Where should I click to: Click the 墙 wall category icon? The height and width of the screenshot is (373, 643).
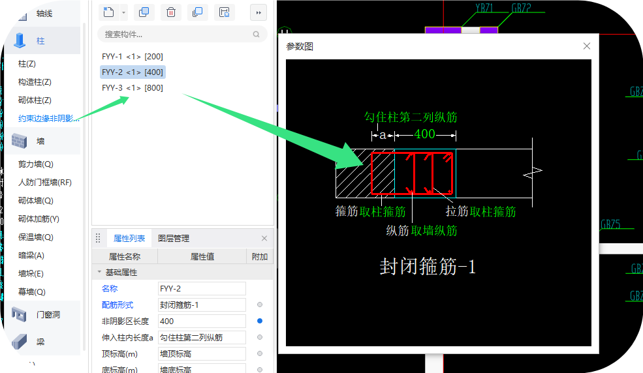pyautogui.click(x=20, y=141)
